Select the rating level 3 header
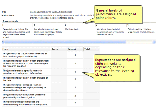 80,25
